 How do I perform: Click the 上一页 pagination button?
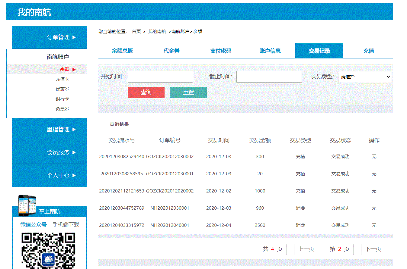coord(306,249)
